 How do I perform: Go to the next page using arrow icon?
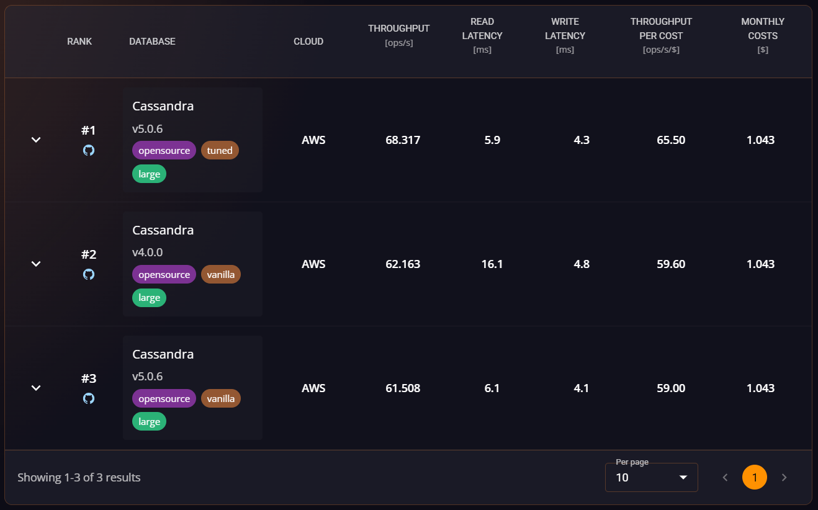coord(784,477)
